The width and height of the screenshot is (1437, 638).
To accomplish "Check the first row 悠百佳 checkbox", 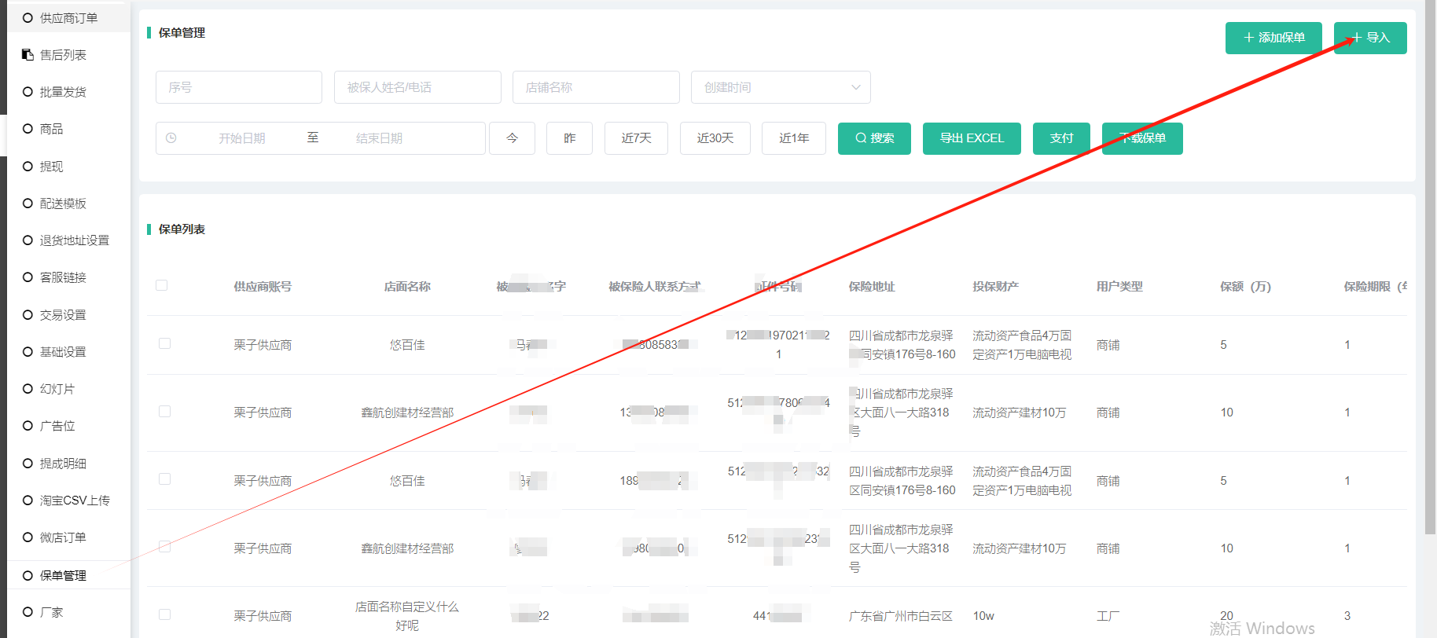I will point(164,343).
